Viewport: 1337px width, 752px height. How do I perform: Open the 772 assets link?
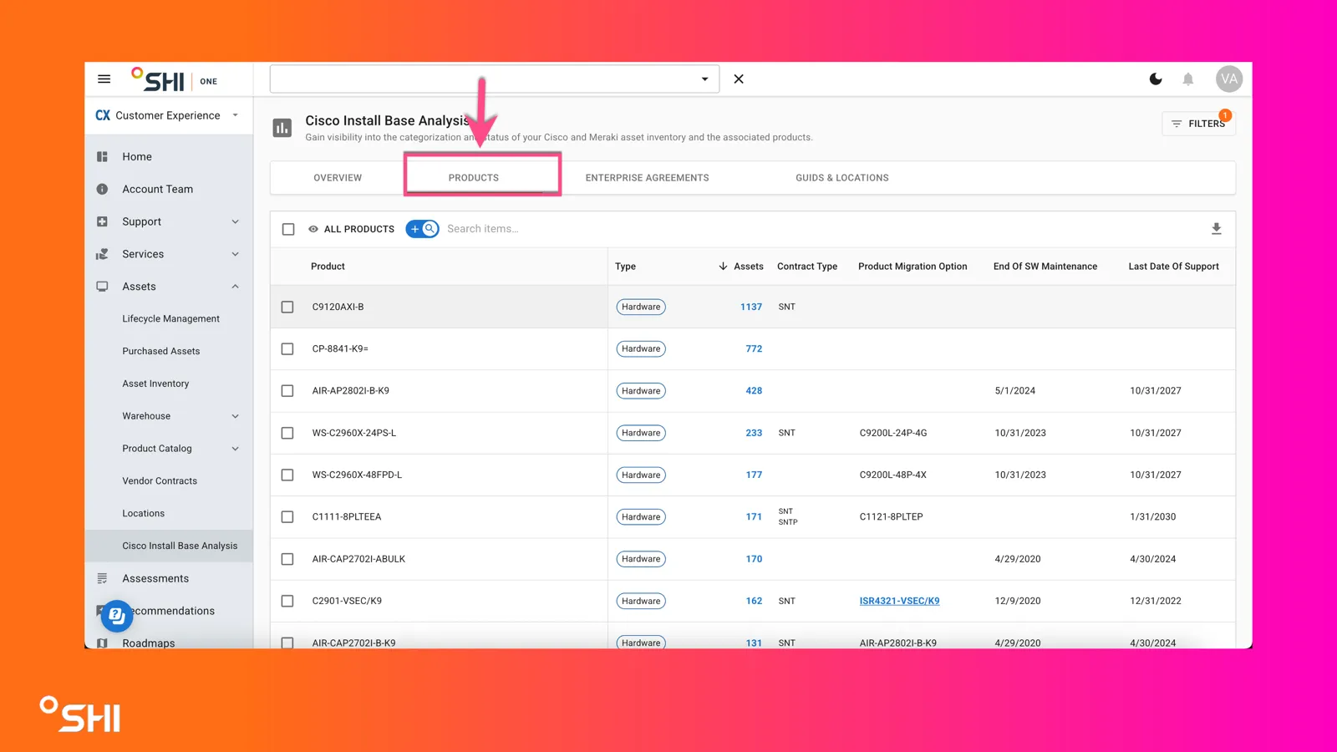[x=754, y=348]
